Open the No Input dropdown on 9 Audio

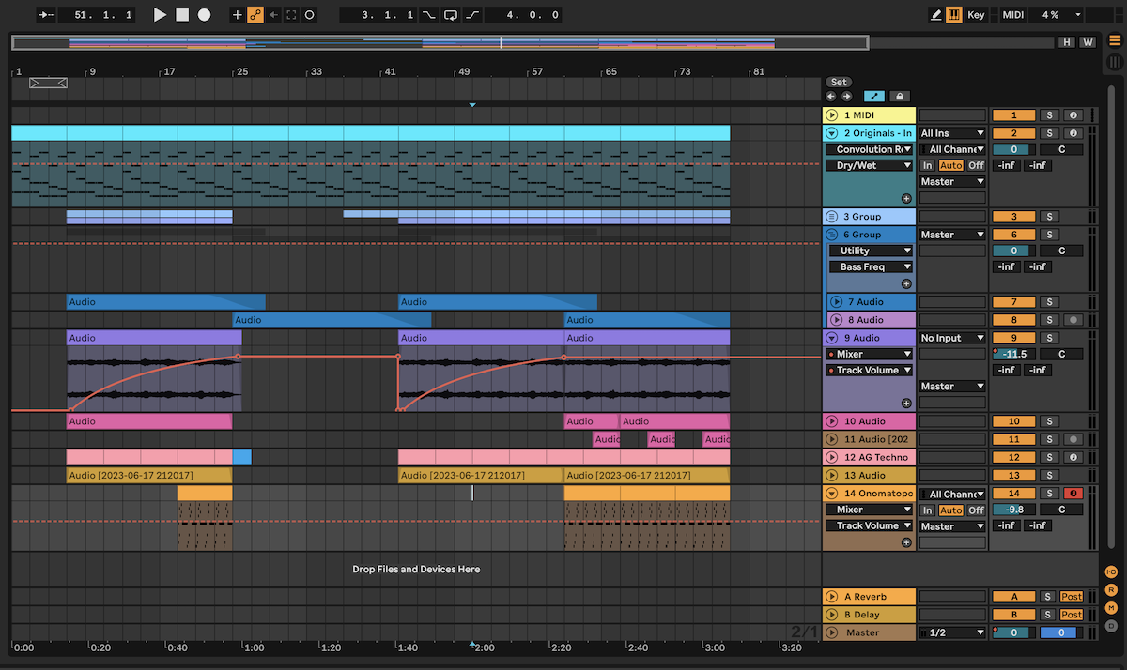click(x=953, y=338)
